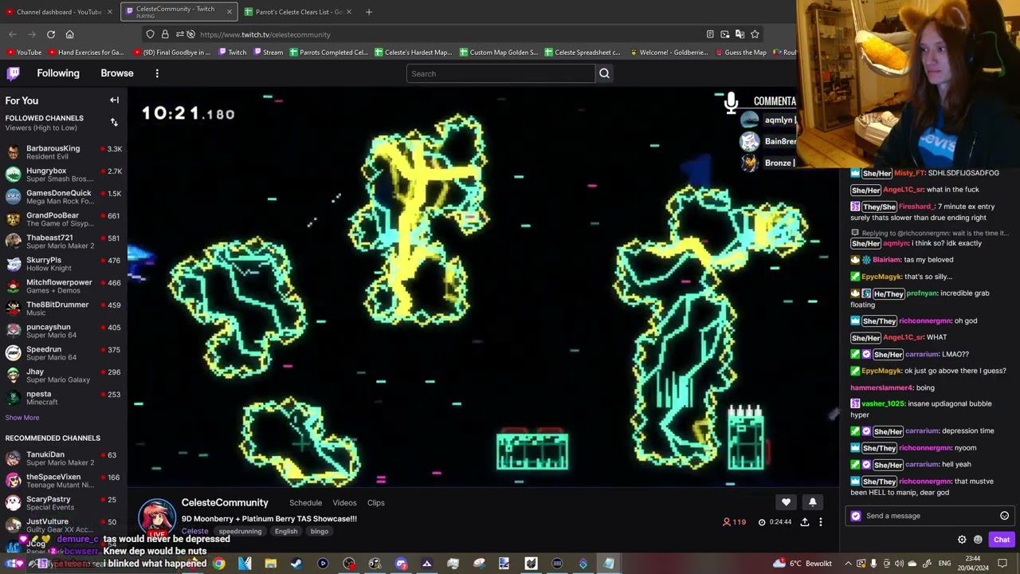
Task: Change followed channels sort order
Action: pos(114,122)
